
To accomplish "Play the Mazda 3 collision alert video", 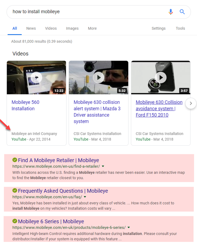I will click(99, 77).
